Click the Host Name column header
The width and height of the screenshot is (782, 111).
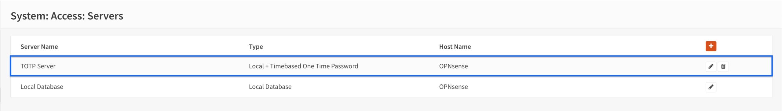tap(455, 47)
